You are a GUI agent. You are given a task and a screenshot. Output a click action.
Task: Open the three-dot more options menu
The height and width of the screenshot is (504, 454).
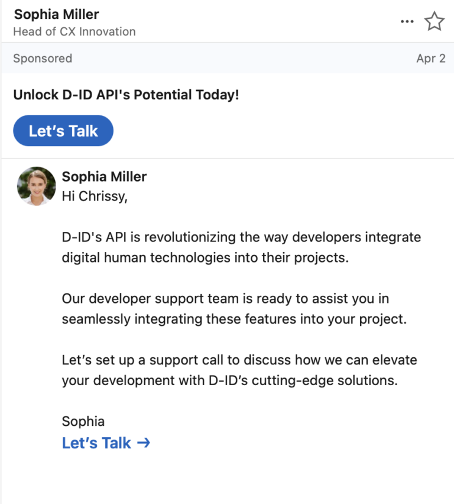click(407, 21)
